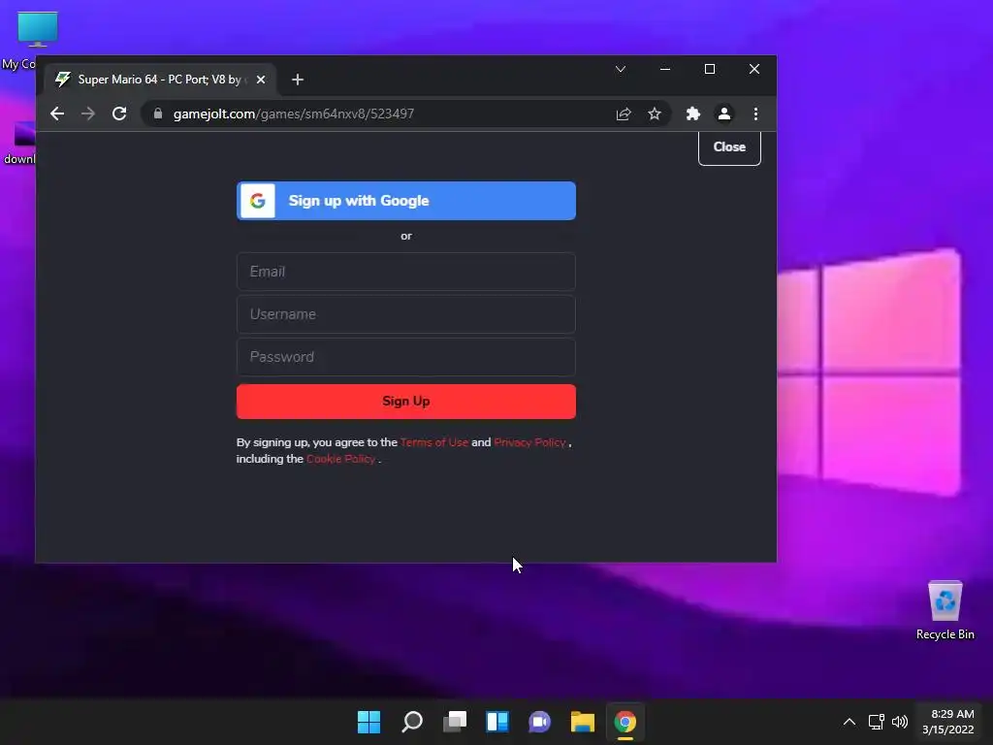
Task: Reload the Game Jolt page
Action: 119,114
